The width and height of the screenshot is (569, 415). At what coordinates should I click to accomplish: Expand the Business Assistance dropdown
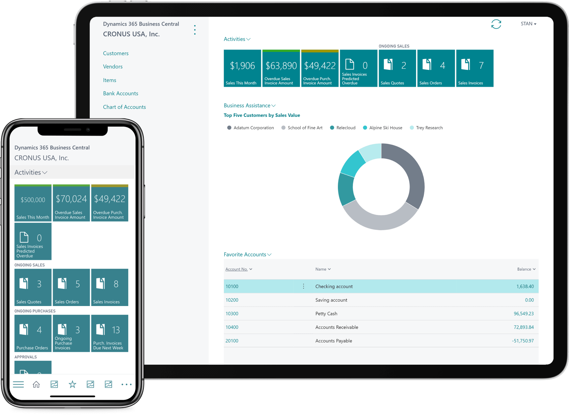coord(250,106)
